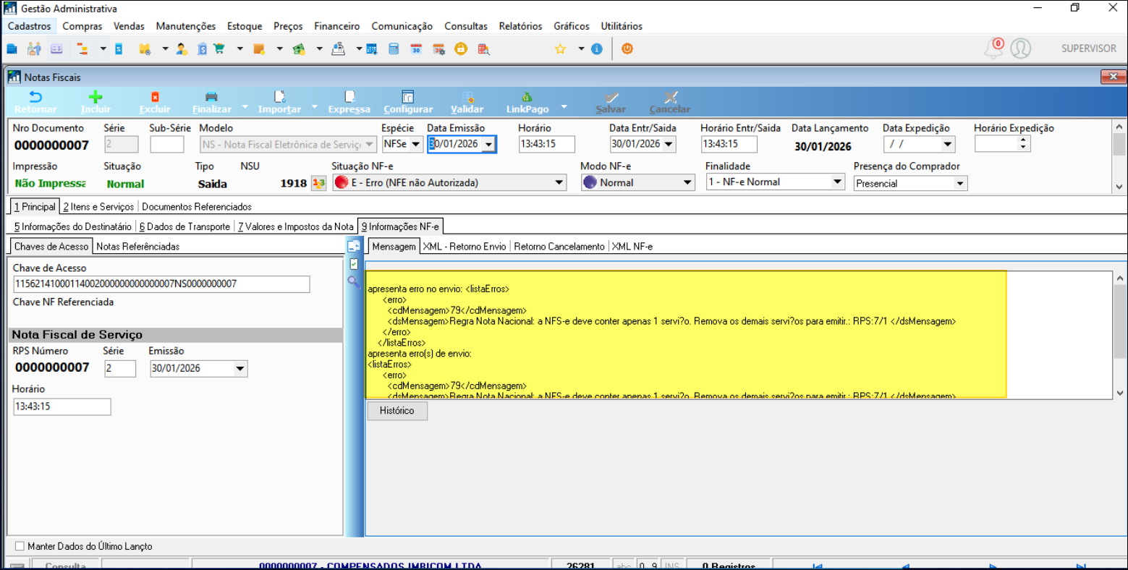
Task: Click the orange power icon in top toolbar
Action: (x=627, y=48)
